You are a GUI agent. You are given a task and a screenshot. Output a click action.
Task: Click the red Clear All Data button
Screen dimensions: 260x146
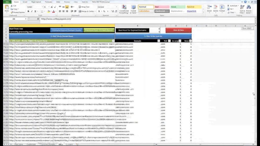[x=178, y=30]
